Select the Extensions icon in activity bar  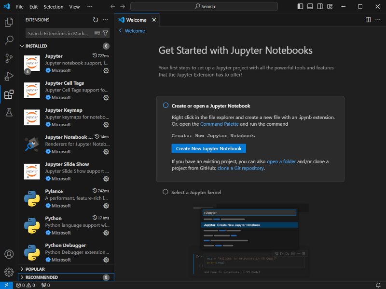(x=9, y=94)
